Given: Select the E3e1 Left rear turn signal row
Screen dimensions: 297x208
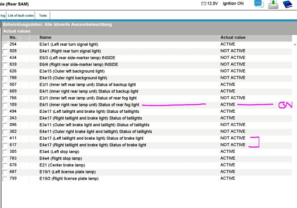Looking at the screenshot, I should (x=69, y=44).
